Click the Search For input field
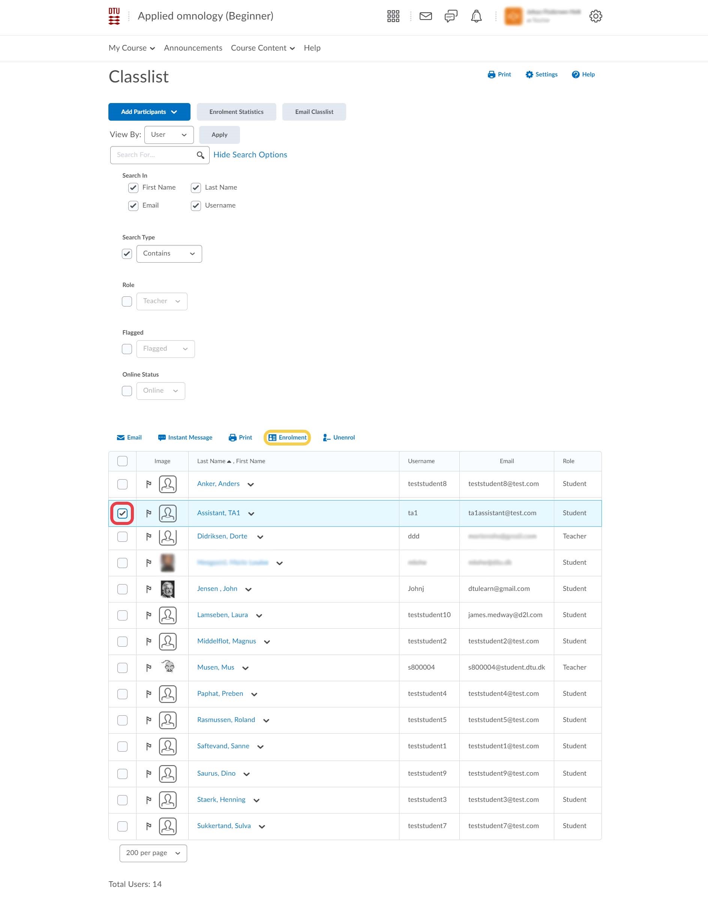The image size is (708, 915). 153,155
